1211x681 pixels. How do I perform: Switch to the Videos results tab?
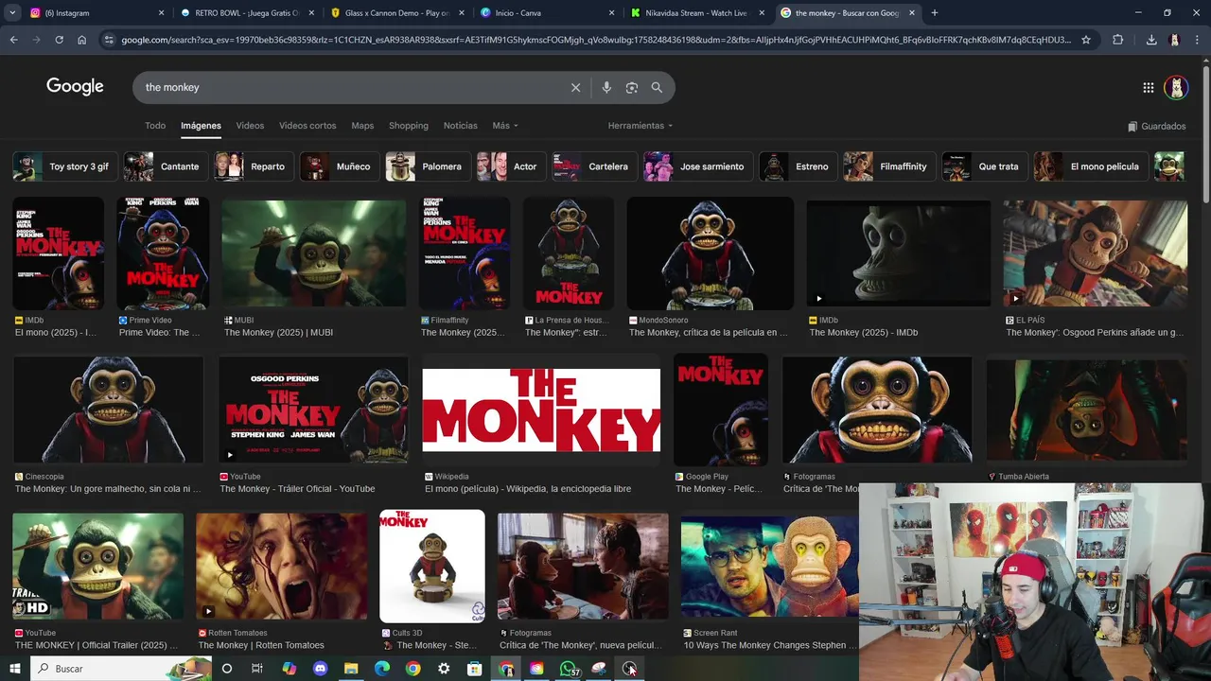click(250, 126)
